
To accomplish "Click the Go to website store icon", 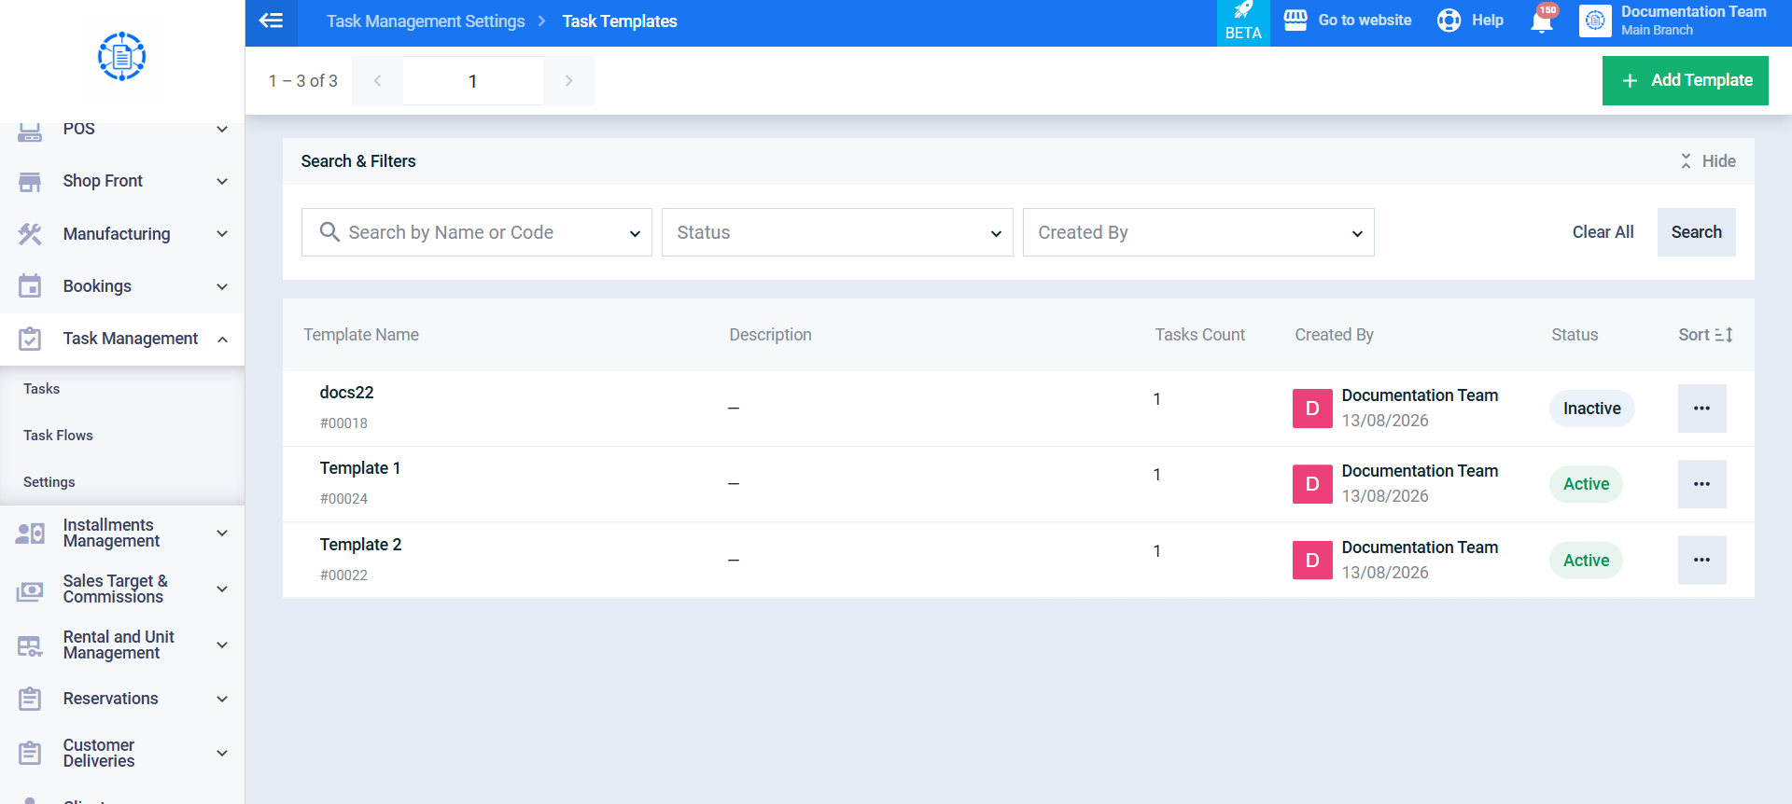I will click(1295, 21).
